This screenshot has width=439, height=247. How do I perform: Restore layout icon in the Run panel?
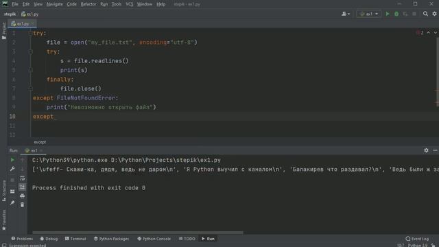coord(12,191)
